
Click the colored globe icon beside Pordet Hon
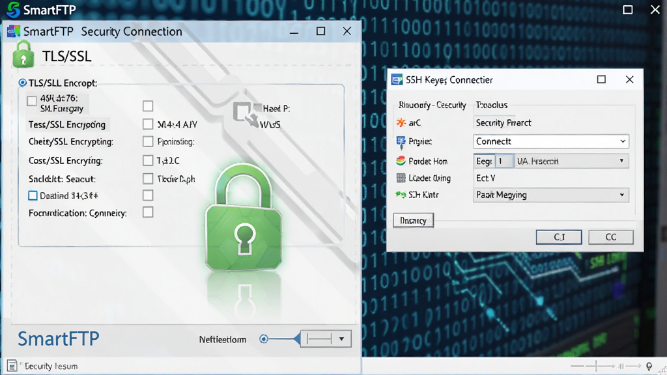click(x=401, y=161)
